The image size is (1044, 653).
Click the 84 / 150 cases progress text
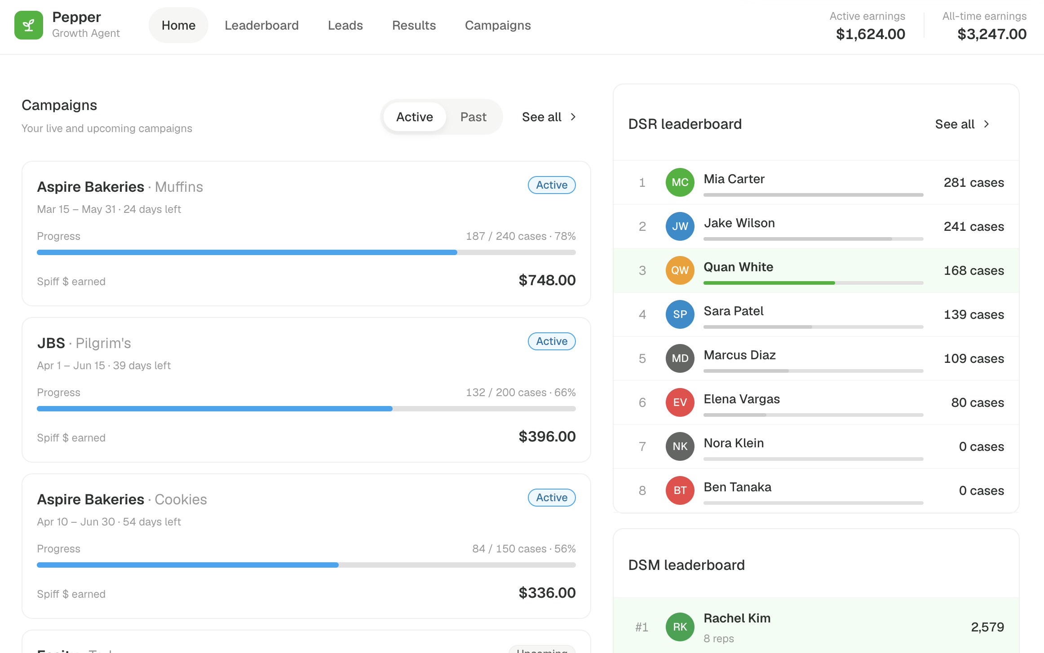(524, 549)
